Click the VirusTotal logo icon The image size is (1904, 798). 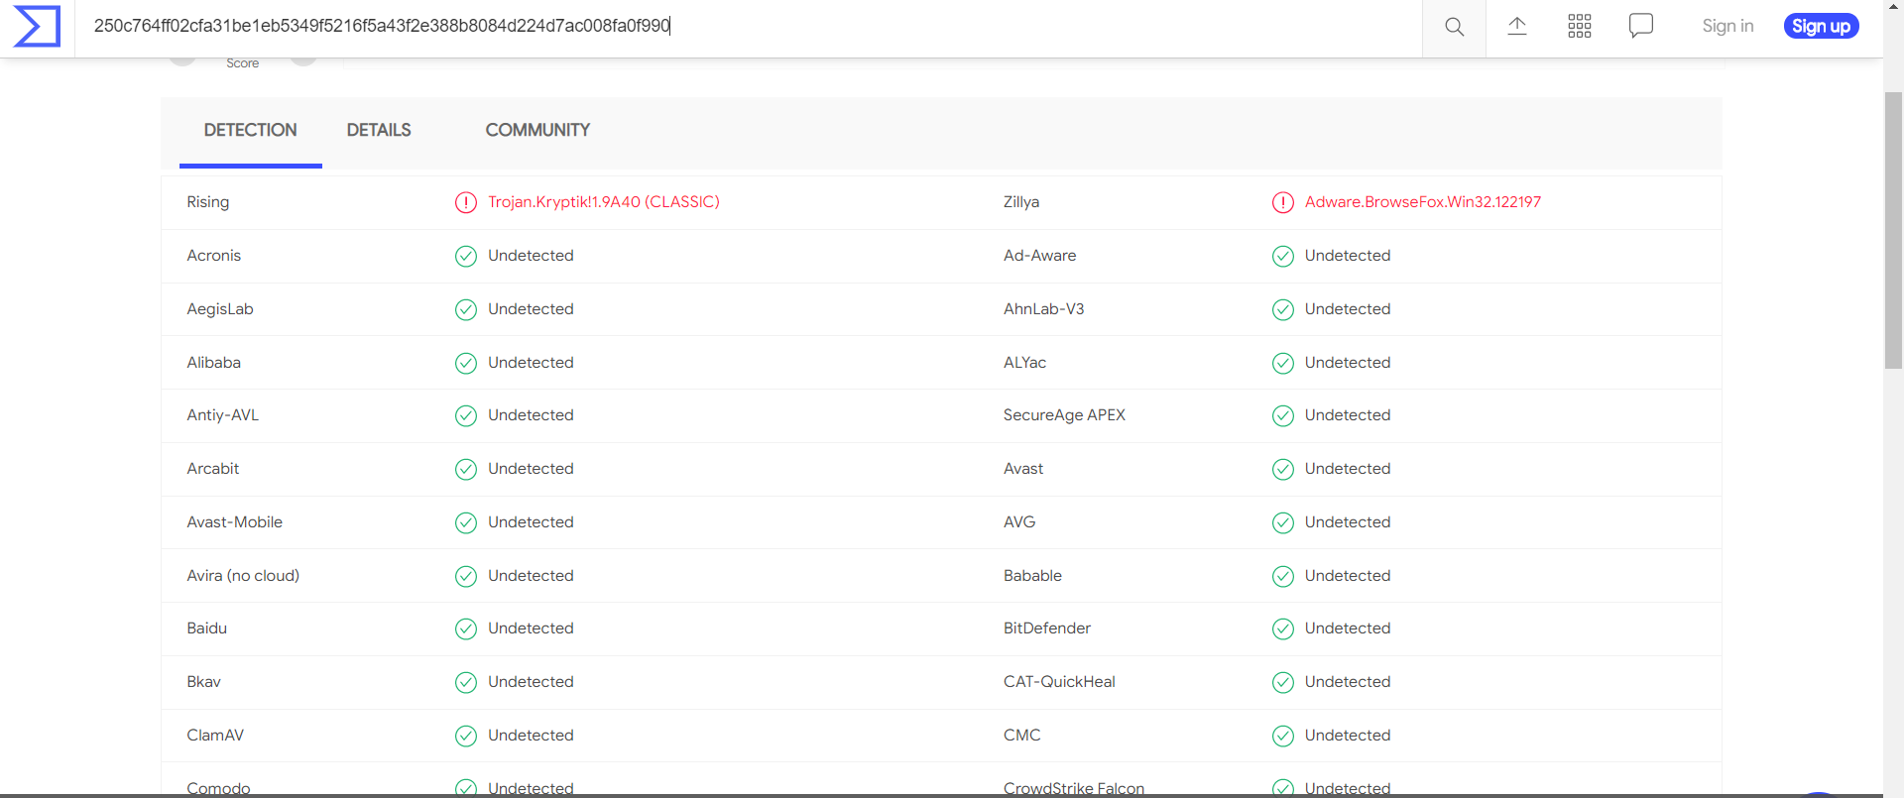[x=37, y=26]
